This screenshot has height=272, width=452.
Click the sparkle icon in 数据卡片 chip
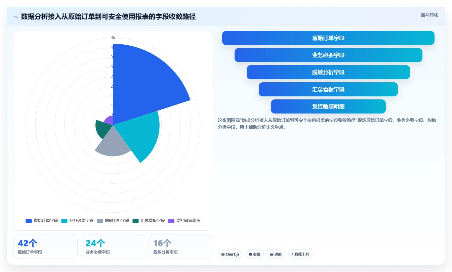pyautogui.click(x=292, y=254)
